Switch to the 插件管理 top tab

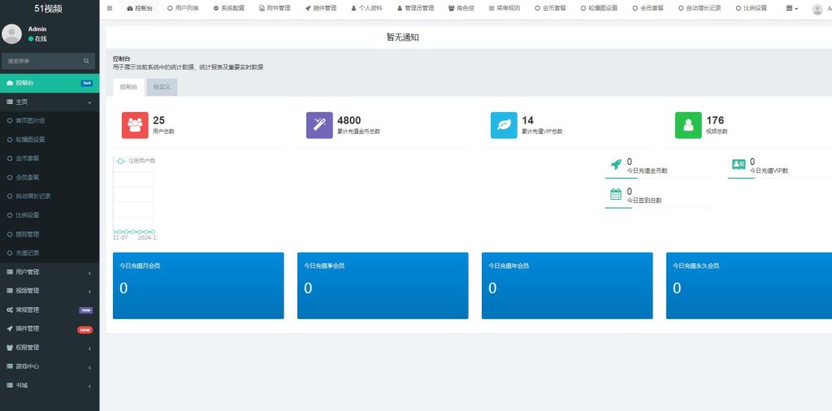click(320, 8)
